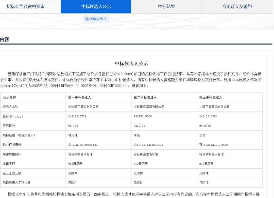Switch to the 中标结果 tab

pos(166,7)
